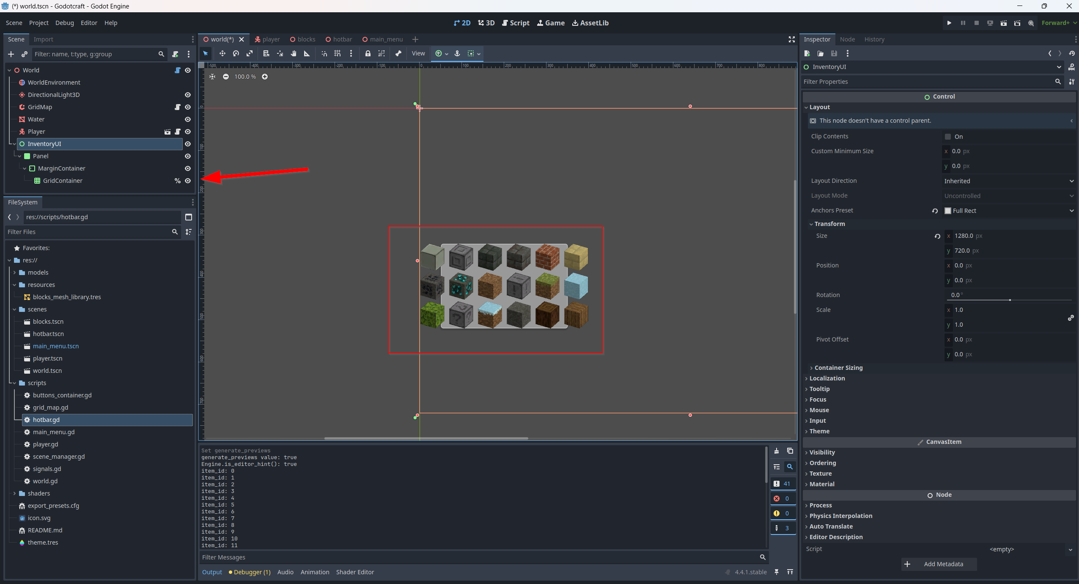Click the anchor mode toggle icon
Image resolution: width=1079 pixels, height=584 pixels.
coord(457,53)
